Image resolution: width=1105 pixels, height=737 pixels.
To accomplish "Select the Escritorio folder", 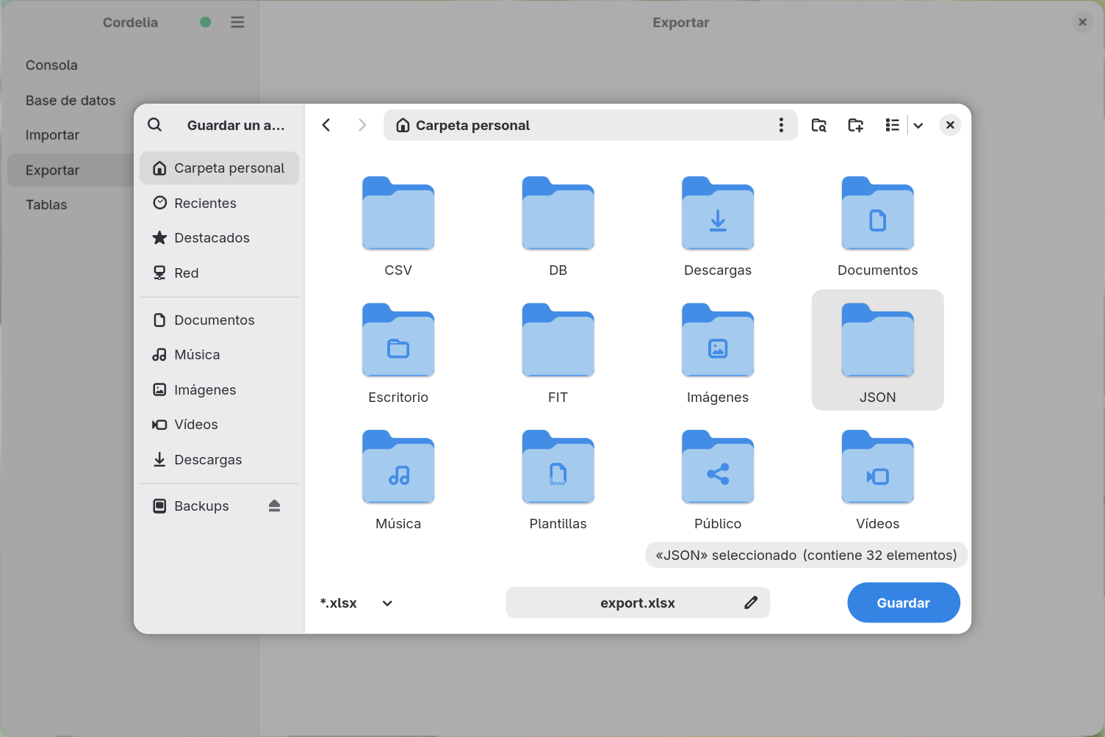I will [x=398, y=351].
